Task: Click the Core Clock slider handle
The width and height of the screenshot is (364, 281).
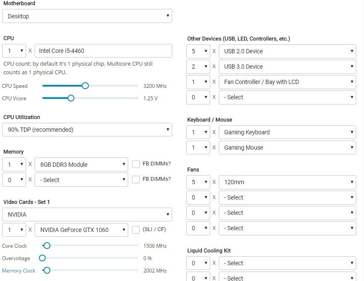Action: pyautogui.click(x=47, y=246)
